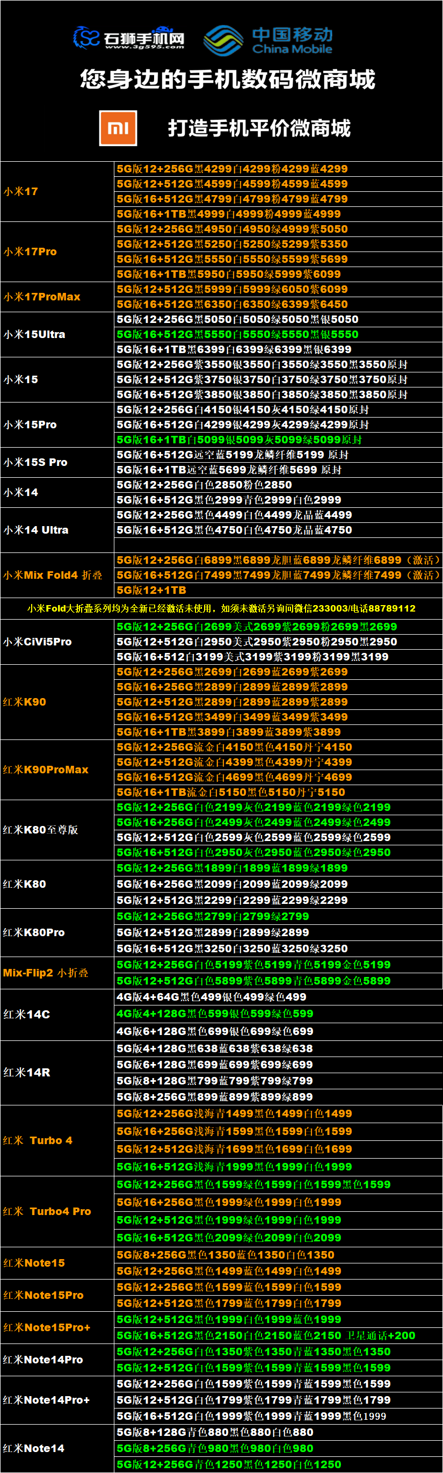Click the yellow Fold series activation notice
The image size is (443, 1473).
point(221,608)
